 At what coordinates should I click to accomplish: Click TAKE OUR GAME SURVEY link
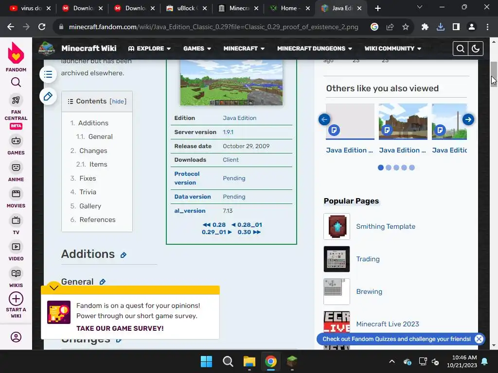[x=120, y=328]
